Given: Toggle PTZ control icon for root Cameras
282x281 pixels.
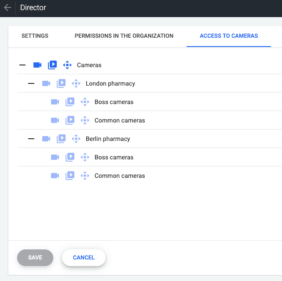Looking at the screenshot, I should pyautogui.click(x=67, y=65).
